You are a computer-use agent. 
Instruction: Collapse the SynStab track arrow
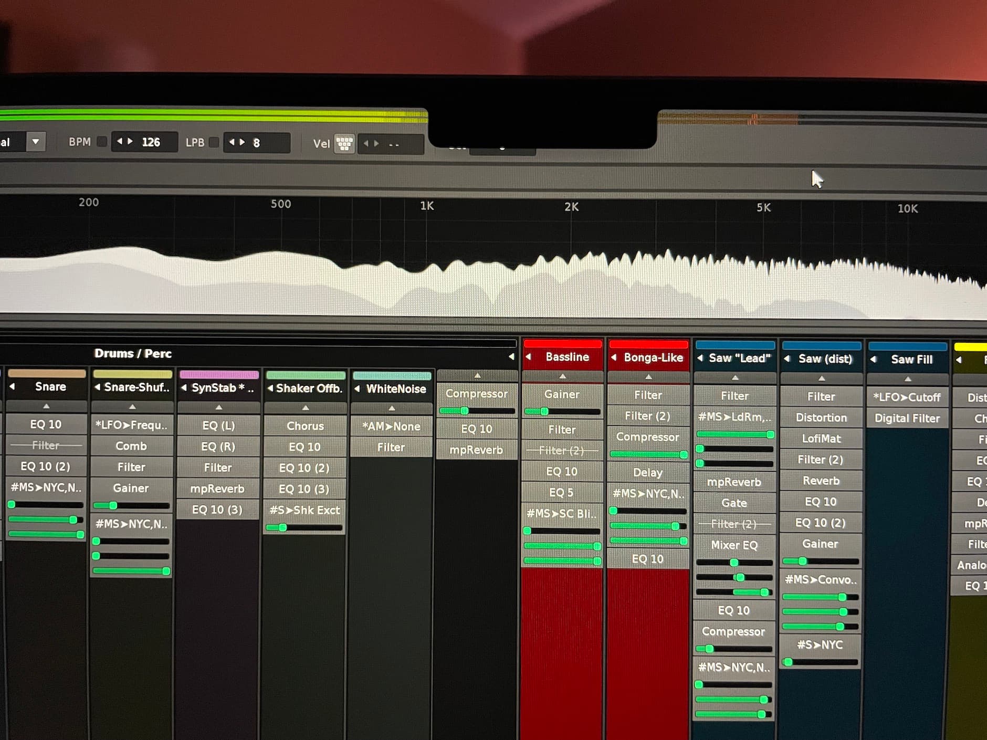click(184, 388)
